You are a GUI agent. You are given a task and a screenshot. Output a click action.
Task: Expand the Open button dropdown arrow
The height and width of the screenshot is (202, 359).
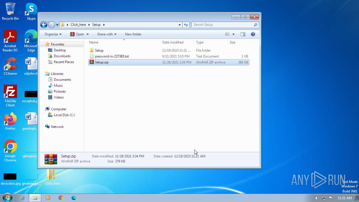pos(88,34)
